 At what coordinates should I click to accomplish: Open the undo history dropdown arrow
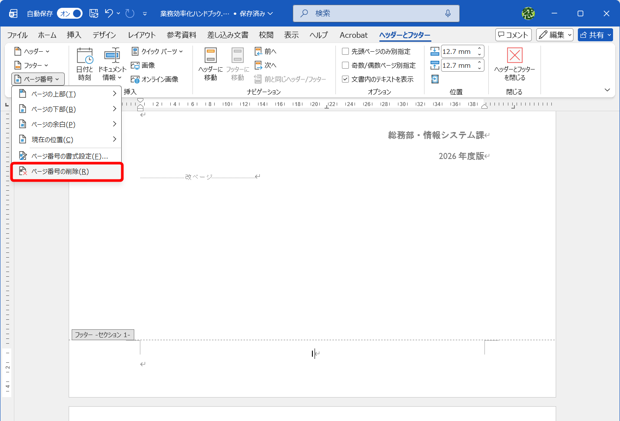coord(118,13)
